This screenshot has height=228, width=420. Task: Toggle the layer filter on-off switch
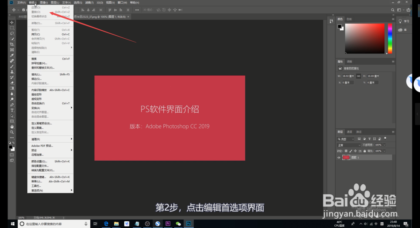click(385, 139)
